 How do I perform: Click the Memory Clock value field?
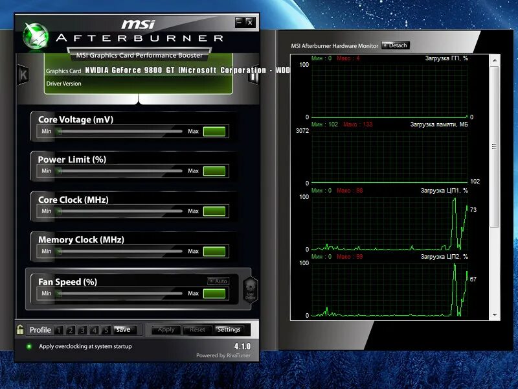point(214,252)
